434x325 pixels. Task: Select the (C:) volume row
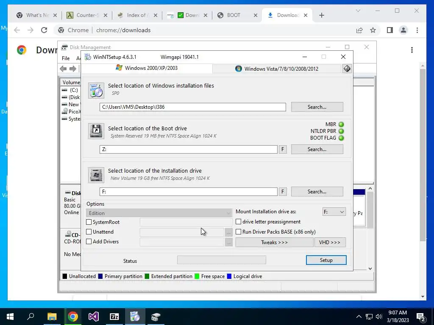(x=71, y=90)
